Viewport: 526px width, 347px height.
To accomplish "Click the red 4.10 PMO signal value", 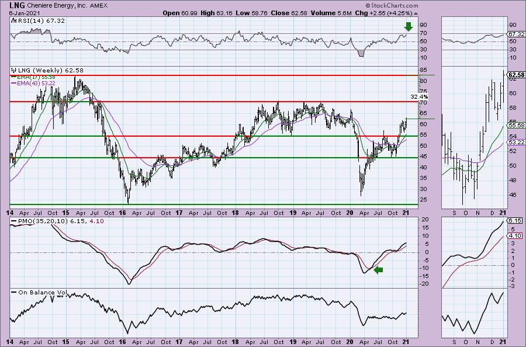I will [x=96, y=221].
